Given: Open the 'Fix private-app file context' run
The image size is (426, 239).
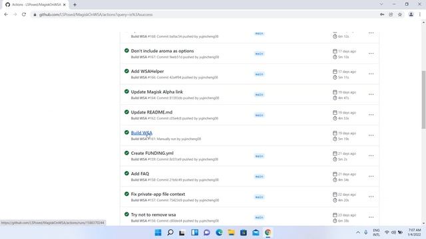Looking at the screenshot, I should (158, 194).
